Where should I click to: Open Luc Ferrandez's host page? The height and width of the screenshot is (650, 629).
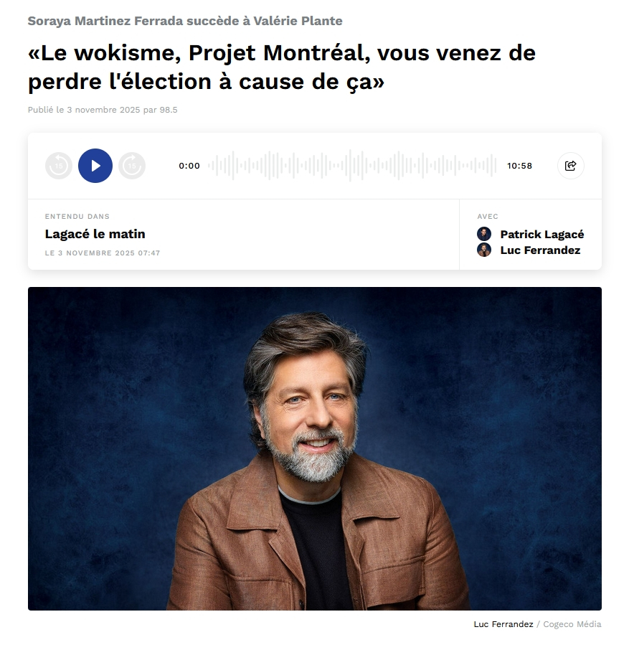[540, 250]
